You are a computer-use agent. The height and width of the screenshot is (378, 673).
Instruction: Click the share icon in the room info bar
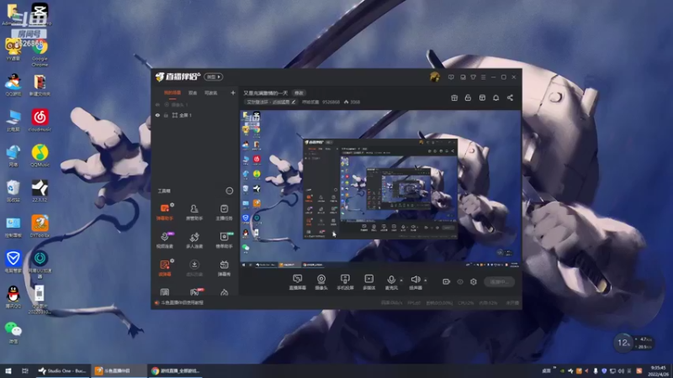[510, 97]
